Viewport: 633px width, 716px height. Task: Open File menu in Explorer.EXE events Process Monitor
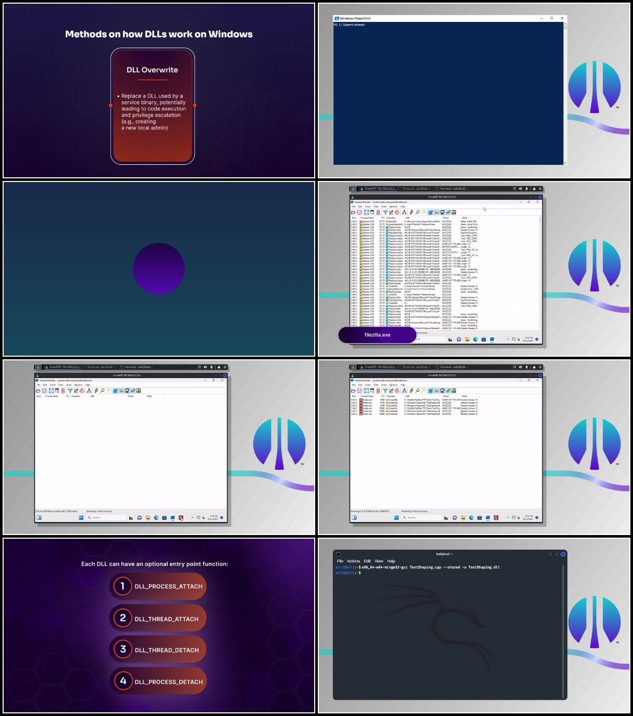(354, 207)
